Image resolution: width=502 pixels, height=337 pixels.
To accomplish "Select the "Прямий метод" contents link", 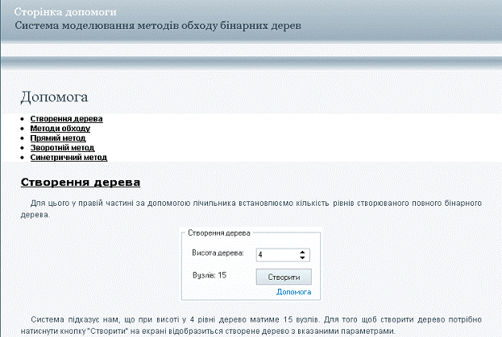I will [x=57, y=138].
